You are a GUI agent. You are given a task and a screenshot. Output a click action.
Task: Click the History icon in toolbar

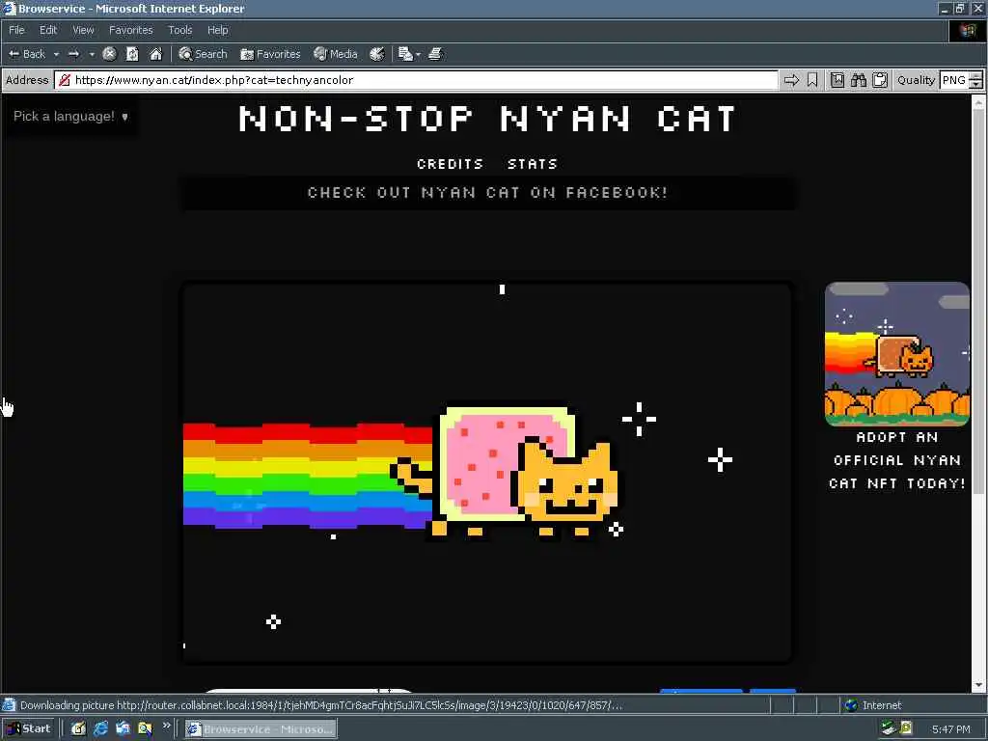tap(377, 54)
